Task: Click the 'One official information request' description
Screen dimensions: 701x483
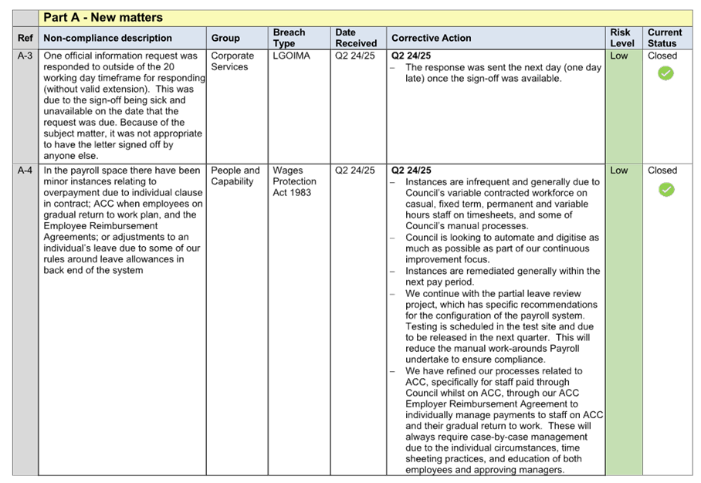Action: (x=124, y=106)
